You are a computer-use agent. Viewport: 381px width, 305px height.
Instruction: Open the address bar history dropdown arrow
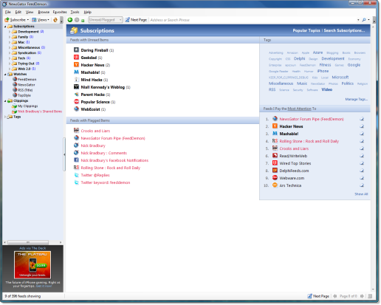[x=358, y=20]
